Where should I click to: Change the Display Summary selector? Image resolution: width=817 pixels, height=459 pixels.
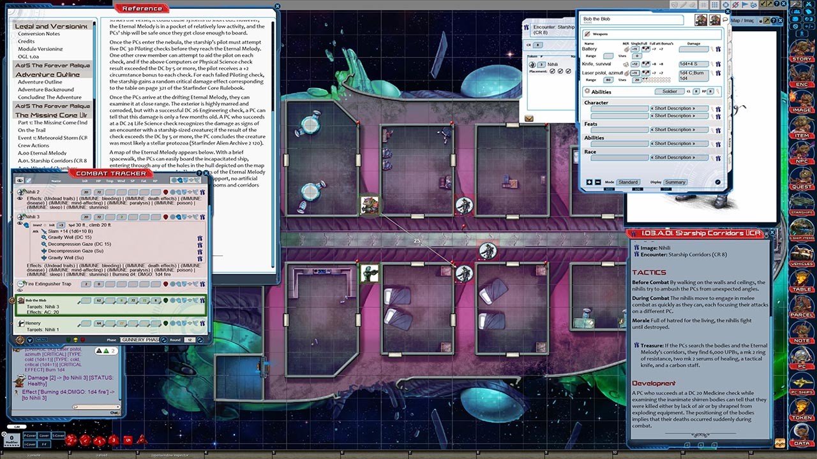click(x=675, y=182)
